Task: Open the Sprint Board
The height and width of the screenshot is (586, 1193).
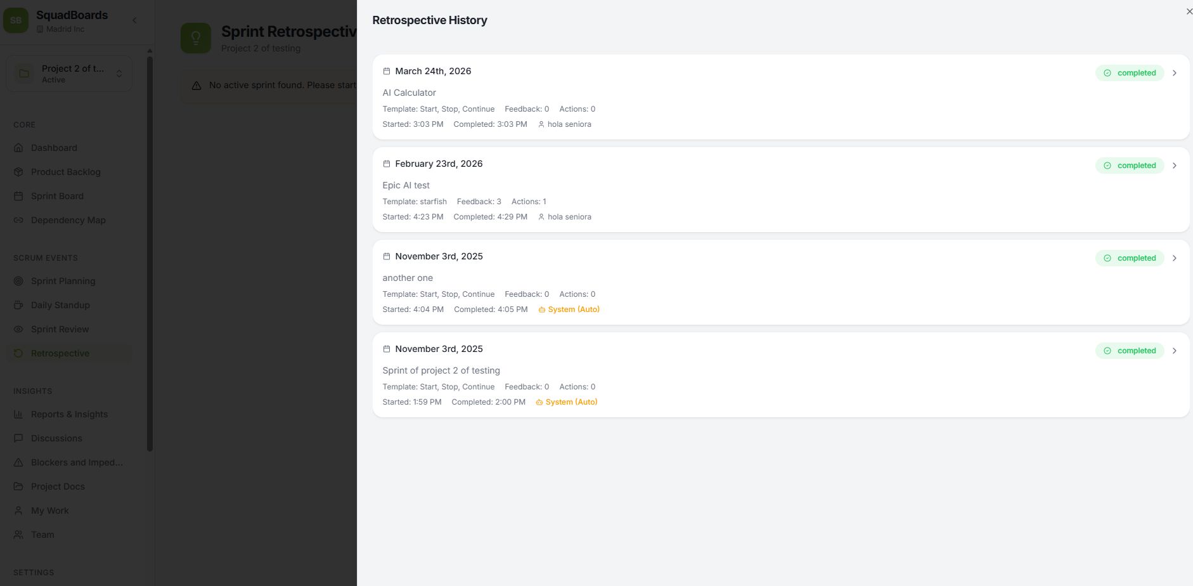Action: (x=57, y=195)
